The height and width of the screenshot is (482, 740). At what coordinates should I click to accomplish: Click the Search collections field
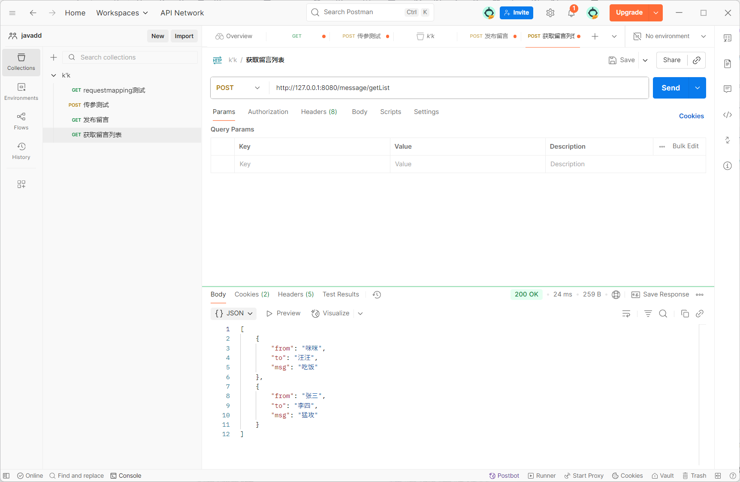(130, 57)
